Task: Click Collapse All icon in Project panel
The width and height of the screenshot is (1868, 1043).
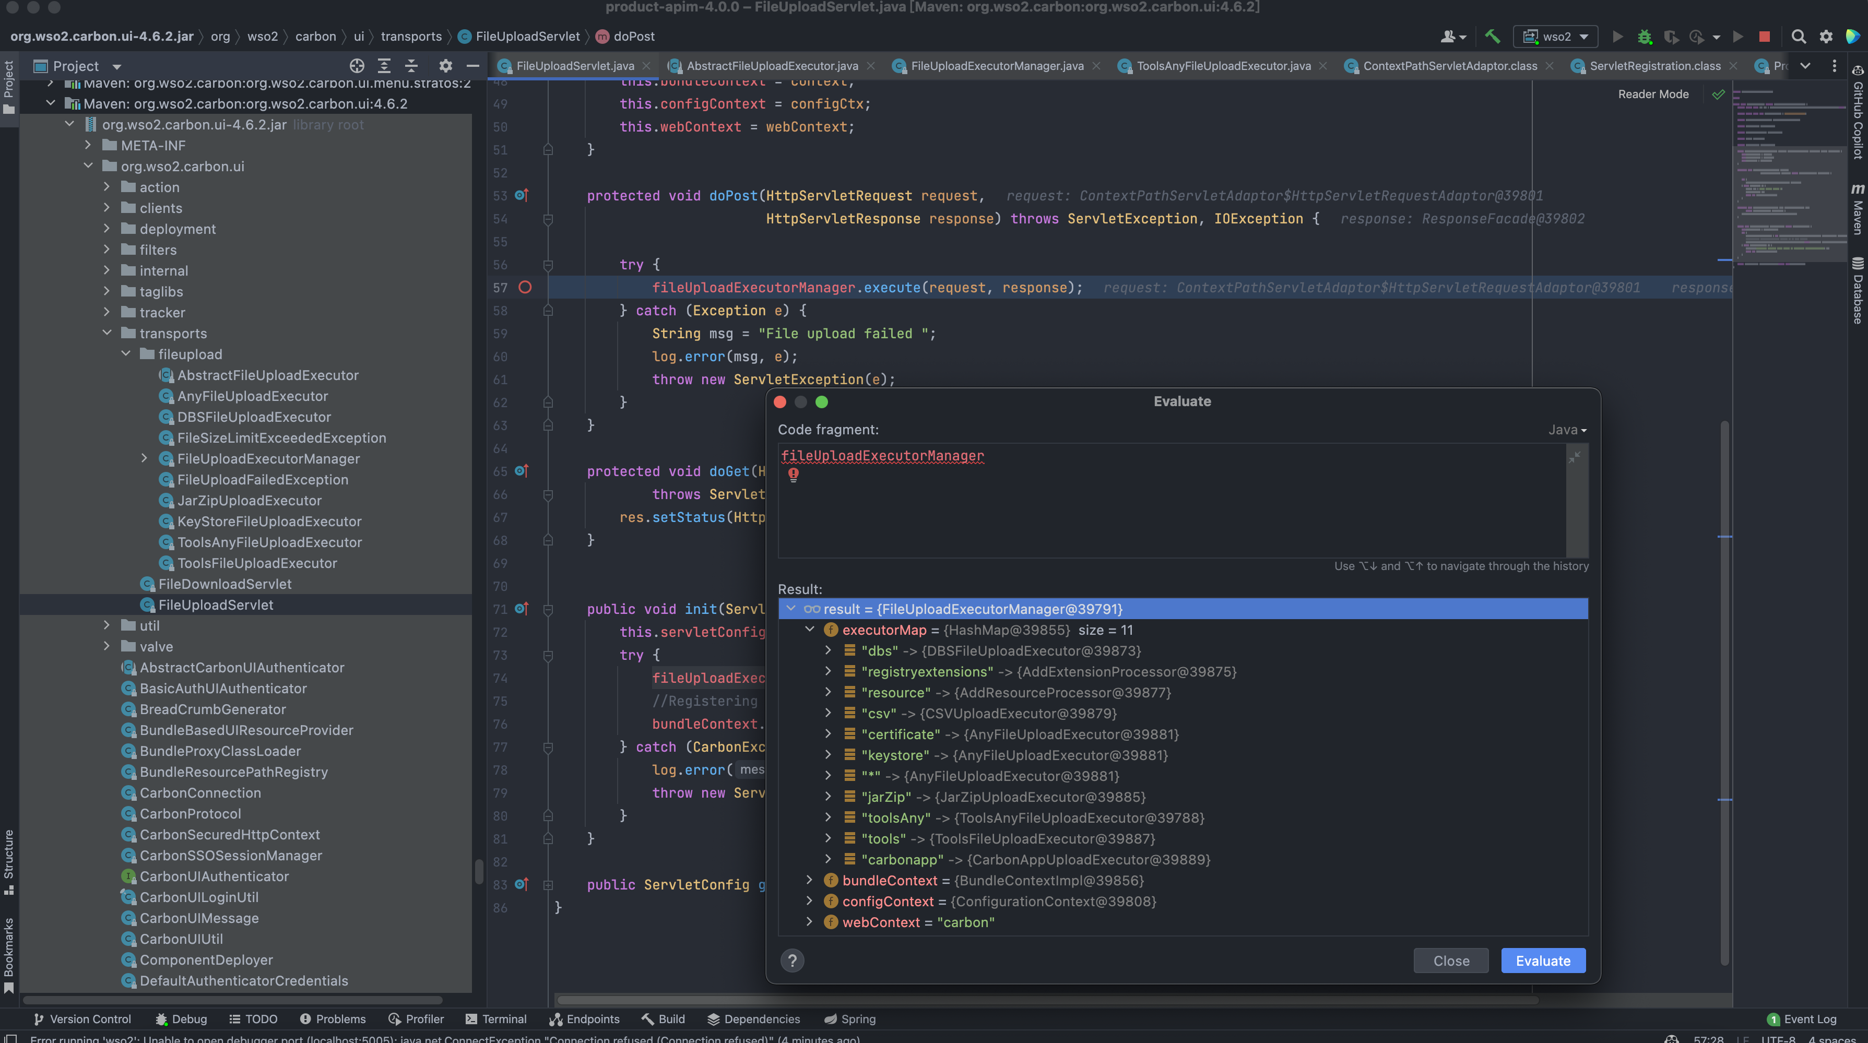Action: (x=411, y=66)
